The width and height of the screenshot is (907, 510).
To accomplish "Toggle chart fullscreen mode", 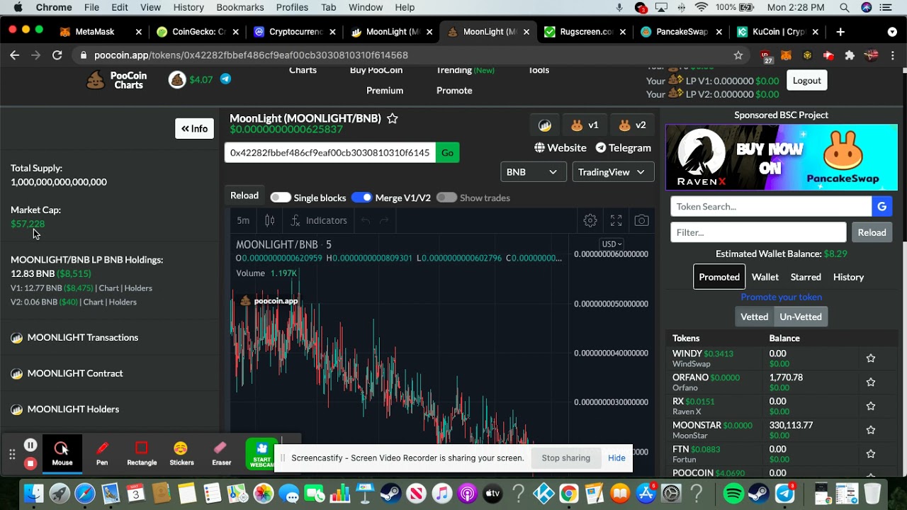I will [x=616, y=220].
